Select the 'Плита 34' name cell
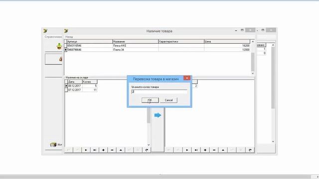 (x=135, y=50)
